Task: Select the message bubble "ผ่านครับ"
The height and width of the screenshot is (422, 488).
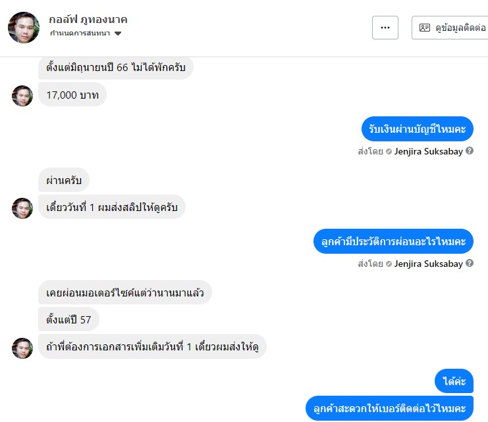Action: (64, 179)
